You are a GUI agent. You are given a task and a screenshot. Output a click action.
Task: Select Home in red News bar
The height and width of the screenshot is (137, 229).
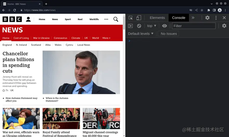(6, 38)
